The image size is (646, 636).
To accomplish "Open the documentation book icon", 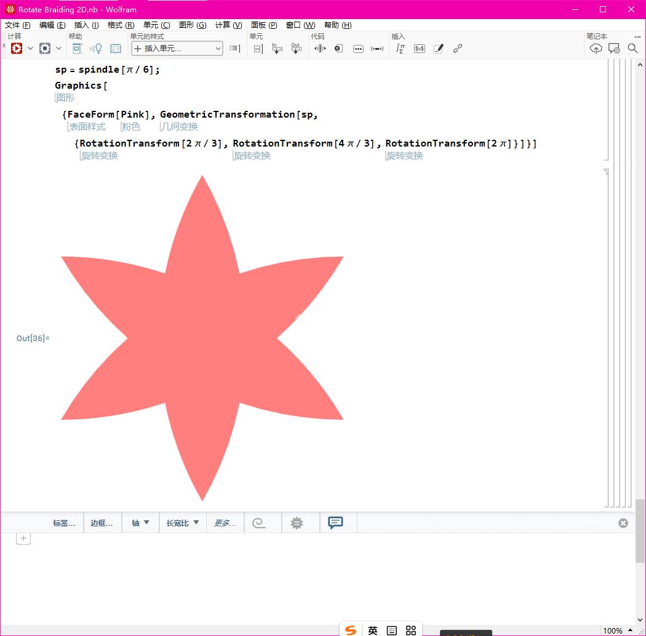I will tap(116, 48).
